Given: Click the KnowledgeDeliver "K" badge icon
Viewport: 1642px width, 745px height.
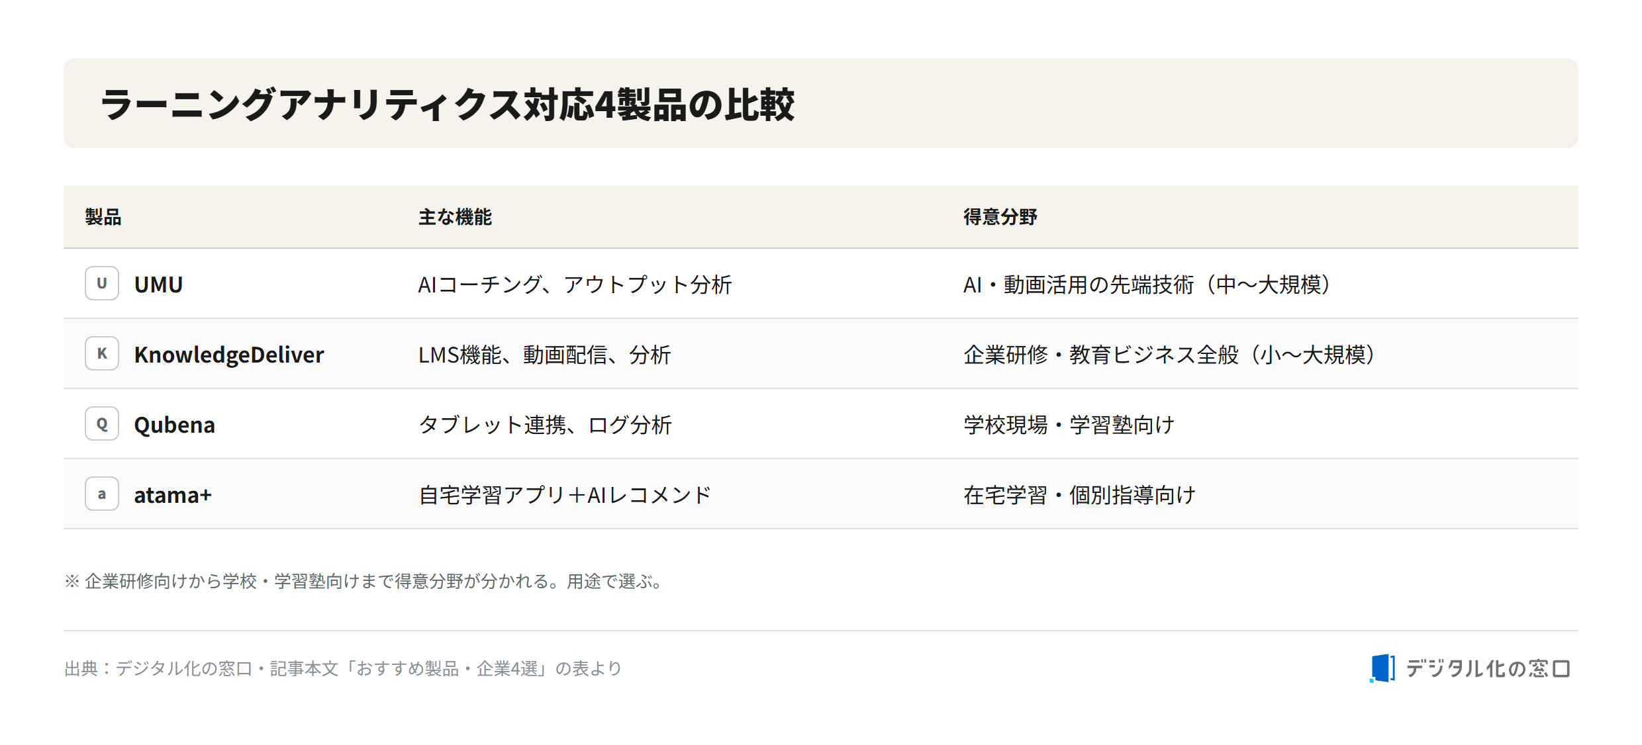Looking at the screenshot, I should coord(102,353).
